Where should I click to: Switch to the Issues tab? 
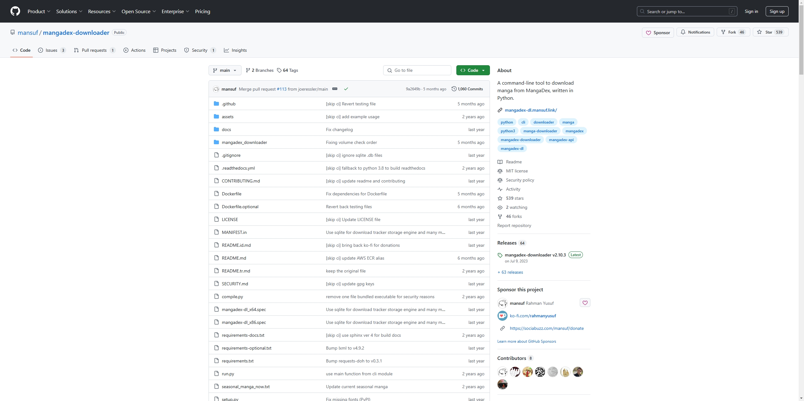point(52,50)
